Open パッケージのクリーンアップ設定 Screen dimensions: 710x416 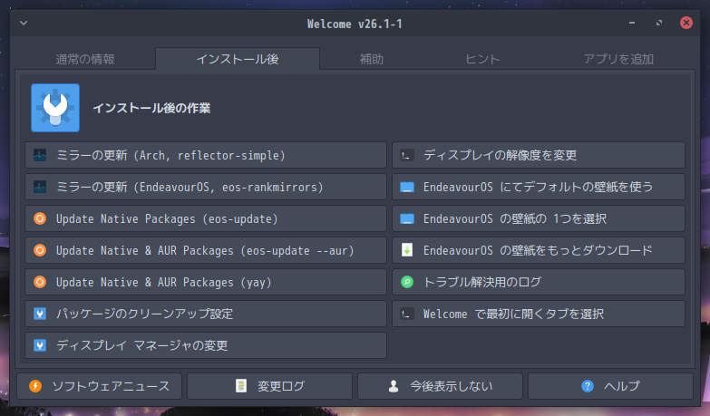(206, 314)
